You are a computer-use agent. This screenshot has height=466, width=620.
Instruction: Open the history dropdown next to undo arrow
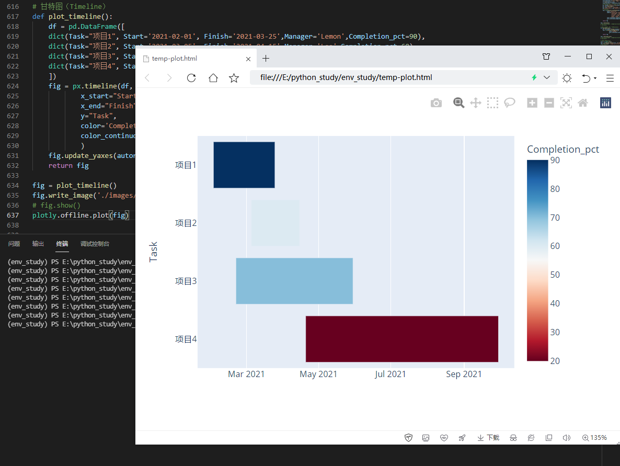coord(595,77)
